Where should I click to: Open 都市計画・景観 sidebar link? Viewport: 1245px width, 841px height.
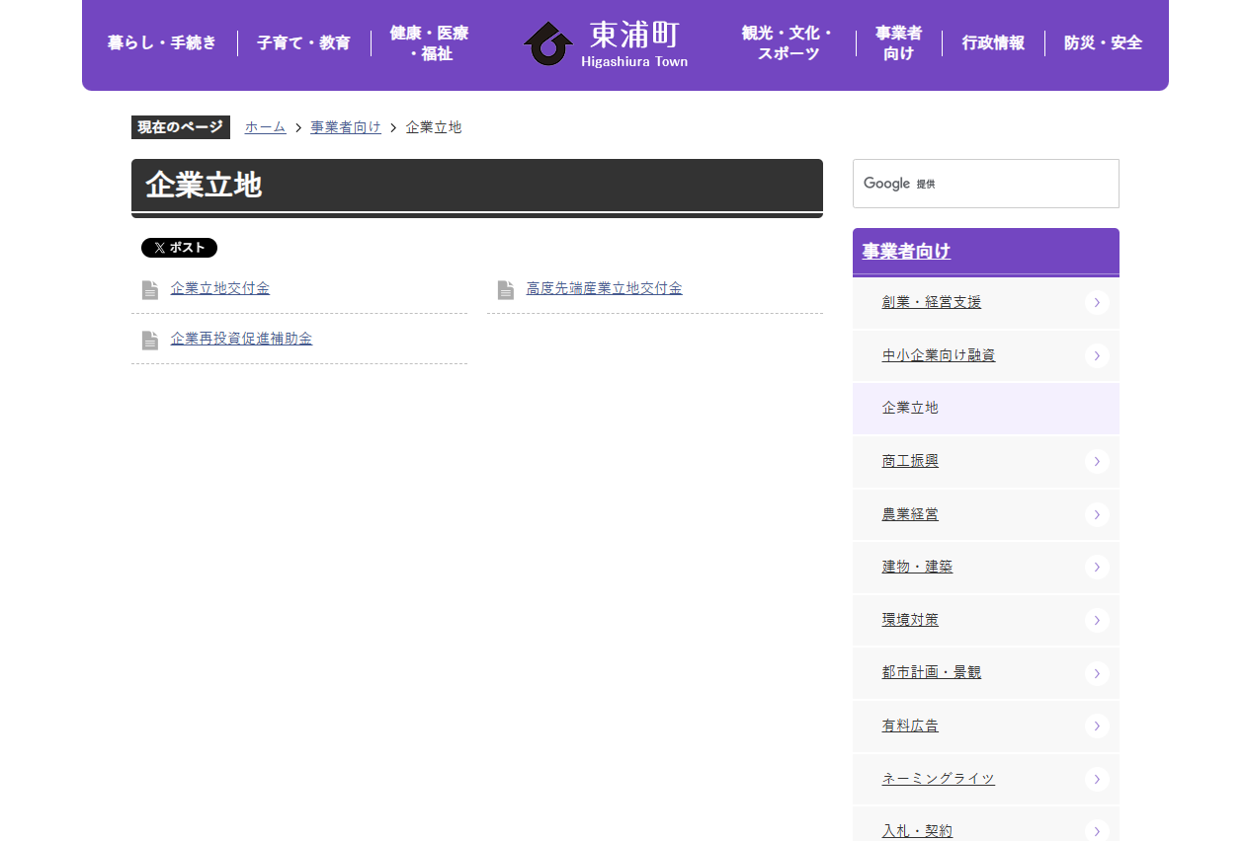pos(932,672)
